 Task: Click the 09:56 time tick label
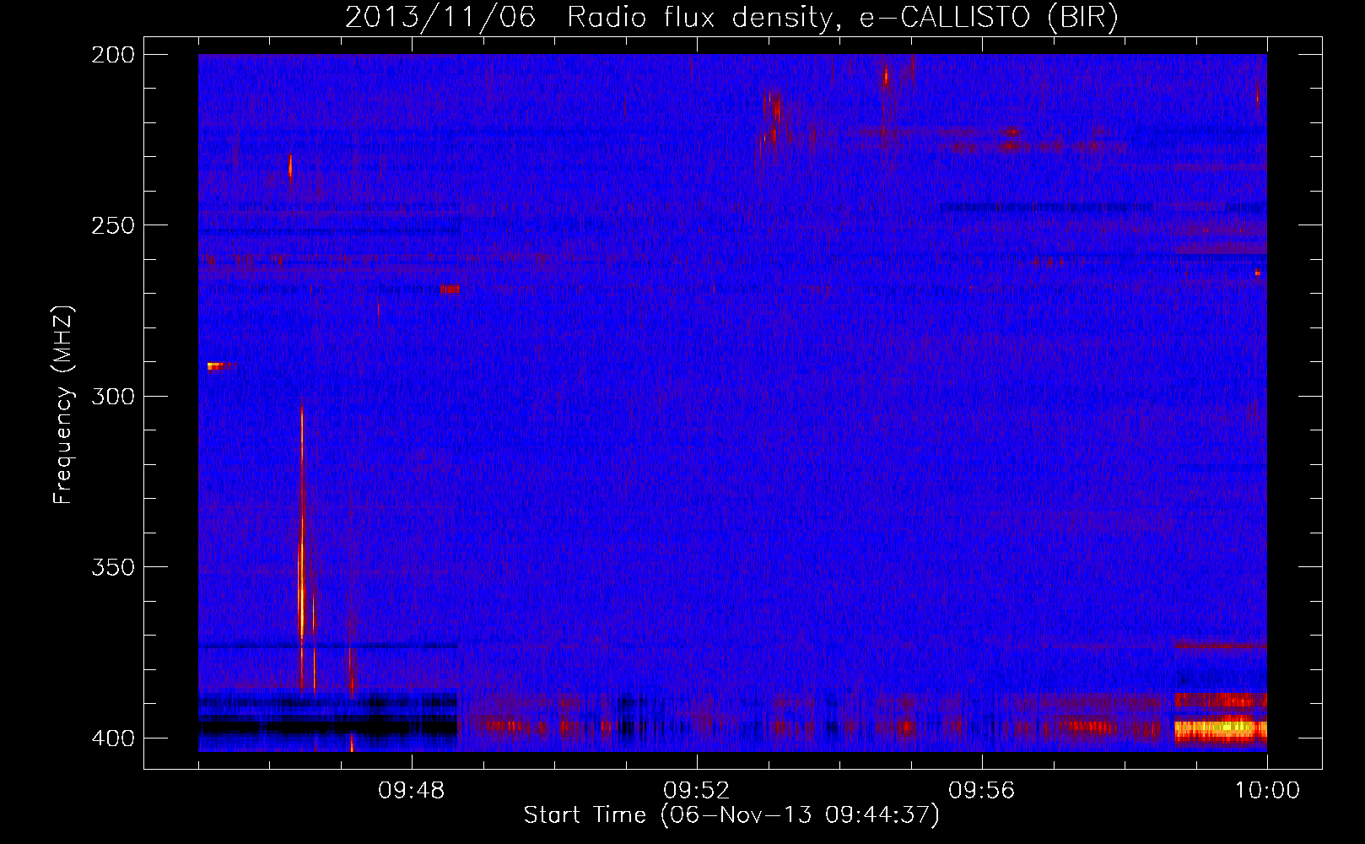pos(982,791)
